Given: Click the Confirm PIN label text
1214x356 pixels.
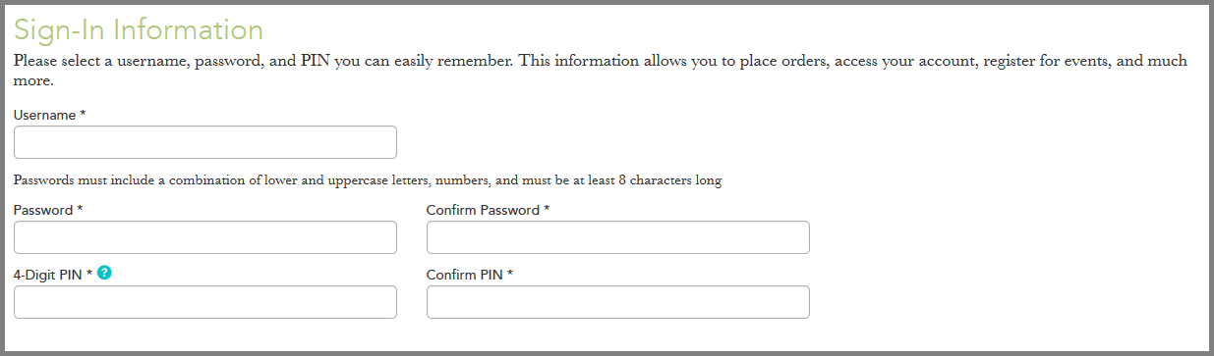Looking at the screenshot, I should (465, 275).
